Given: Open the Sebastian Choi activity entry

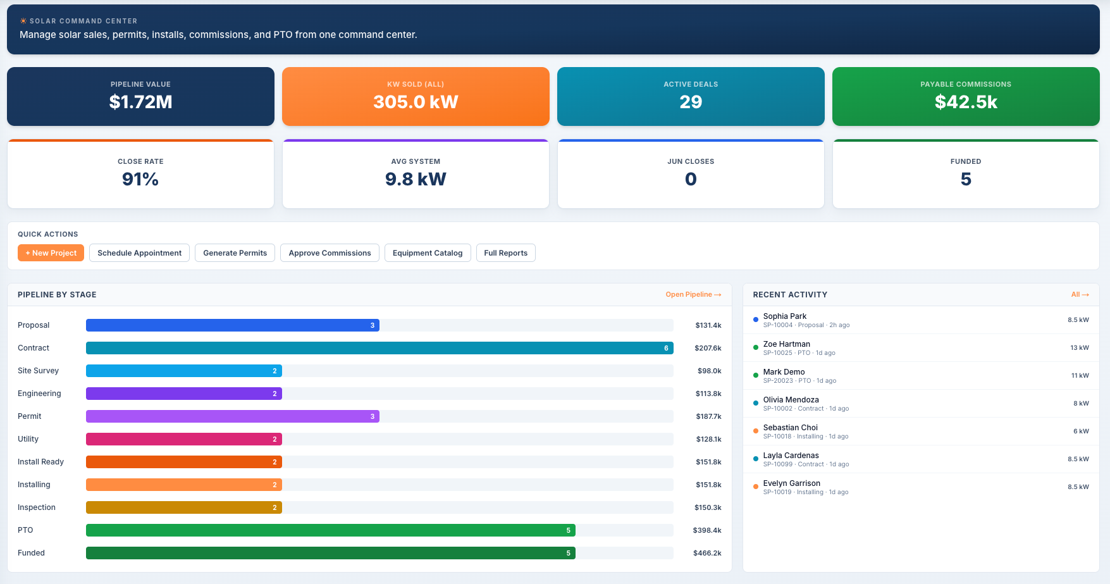Looking at the screenshot, I should pos(921,432).
